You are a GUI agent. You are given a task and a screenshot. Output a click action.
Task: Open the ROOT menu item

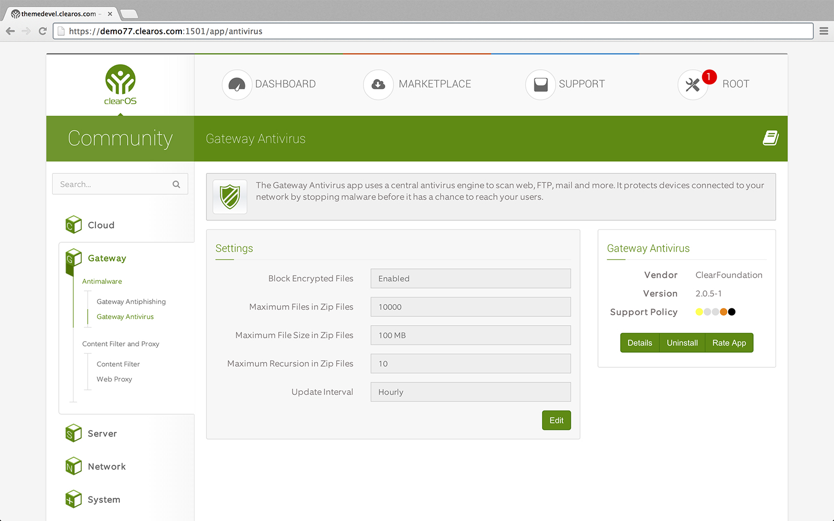(x=735, y=84)
